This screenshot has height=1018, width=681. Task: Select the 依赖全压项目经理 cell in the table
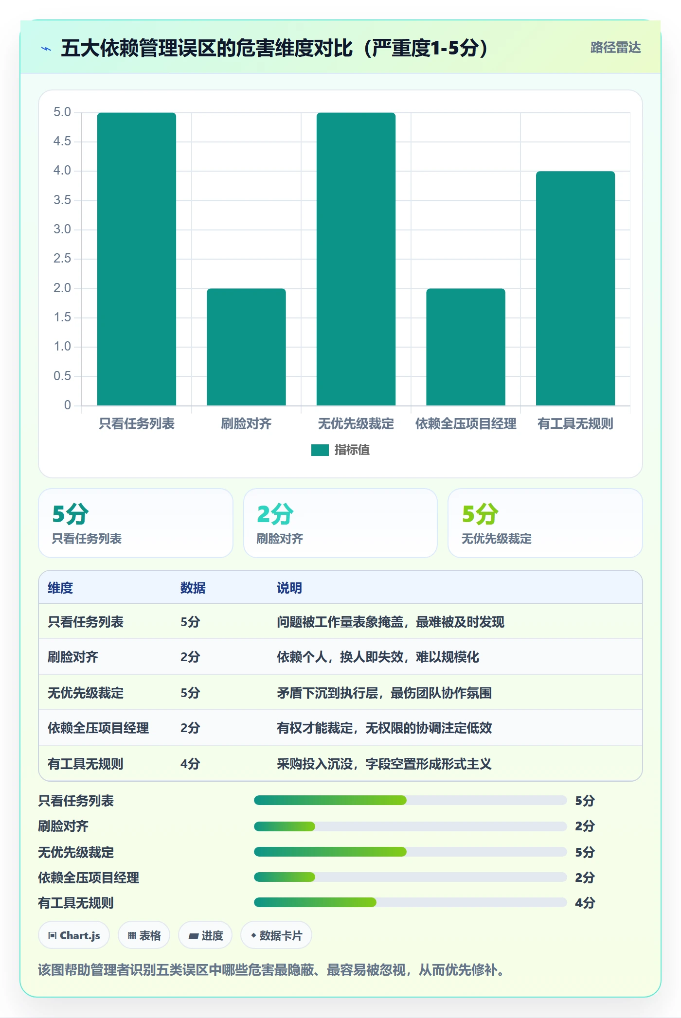coord(98,728)
